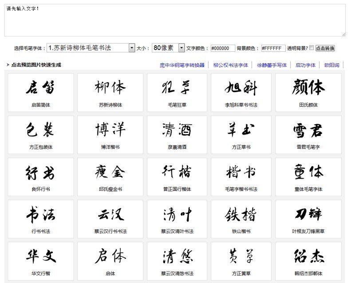This screenshot has width=355, height=283.
Task: Select the 苏新诗柳体 font preview
Action: click(x=110, y=90)
